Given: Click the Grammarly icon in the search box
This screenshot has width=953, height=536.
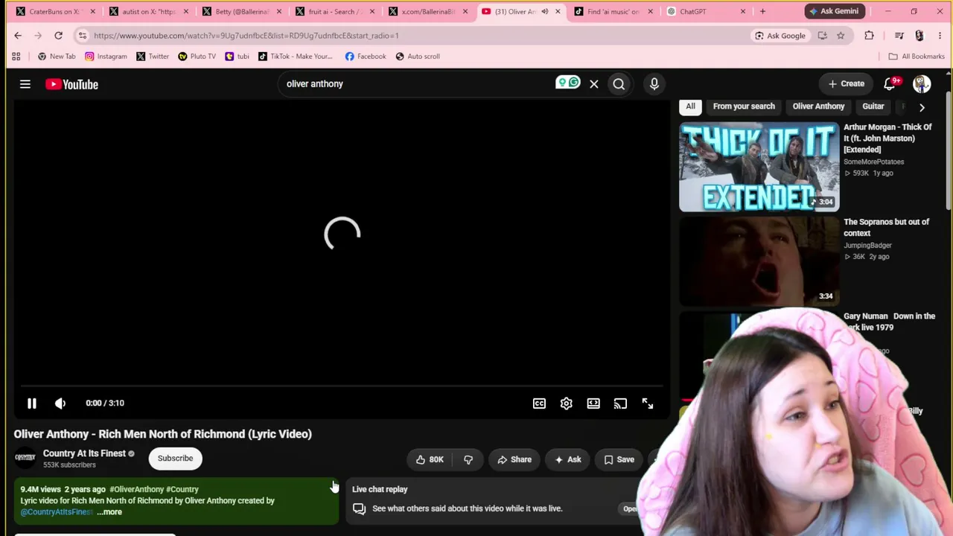Looking at the screenshot, I should pos(567,83).
